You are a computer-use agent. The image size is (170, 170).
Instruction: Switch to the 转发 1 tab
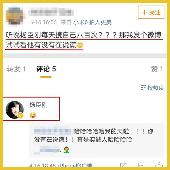point(16,69)
